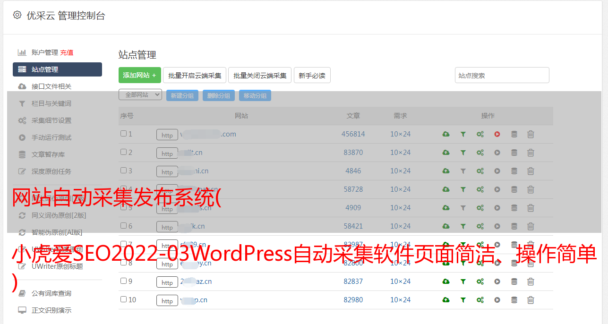Click the green 添加网站 + button
The width and height of the screenshot is (608, 324).
[x=140, y=75]
